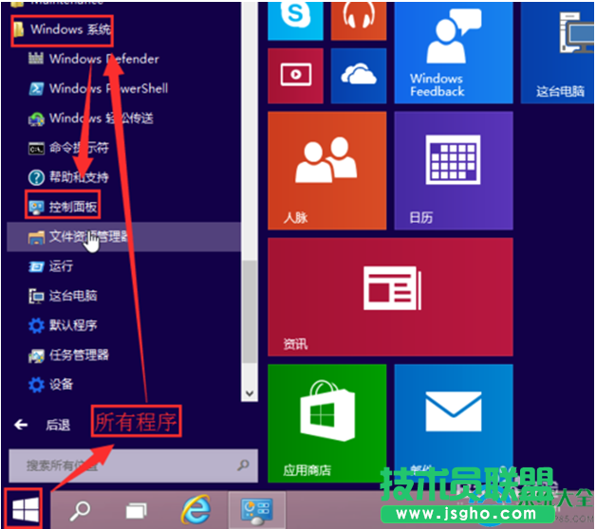Open the 日历 (Calendar) tile
Viewport: 596px width, 529px height.
point(454,171)
